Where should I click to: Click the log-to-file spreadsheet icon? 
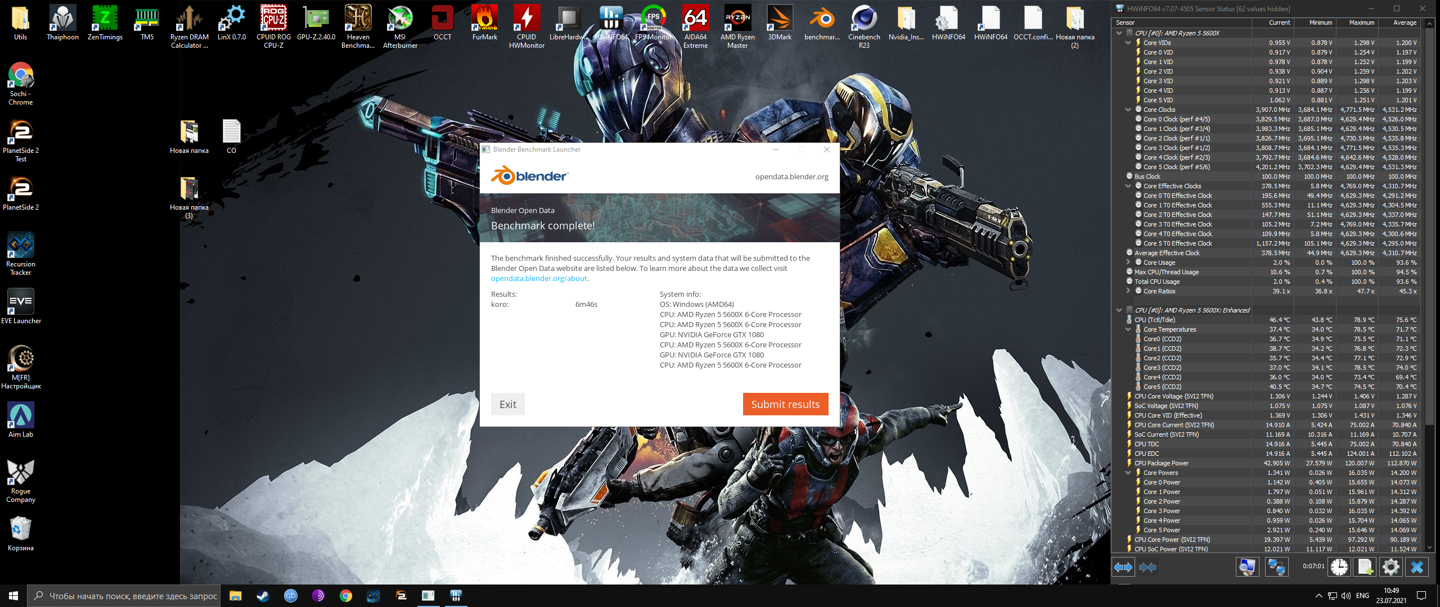coord(1365,567)
